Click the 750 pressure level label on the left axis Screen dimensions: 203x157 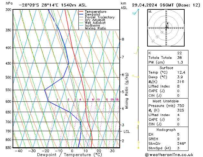[x=9, y=131]
